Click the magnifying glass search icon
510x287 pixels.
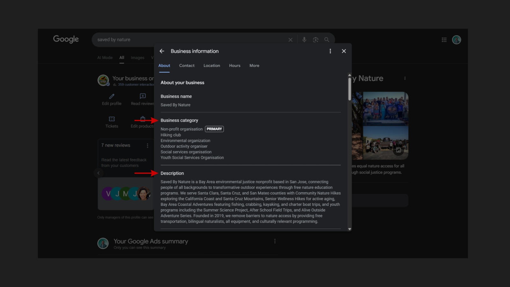[x=327, y=40]
